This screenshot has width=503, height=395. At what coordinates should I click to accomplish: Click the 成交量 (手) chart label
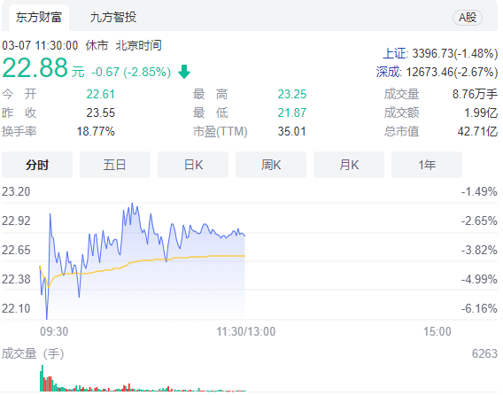(x=33, y=353)
